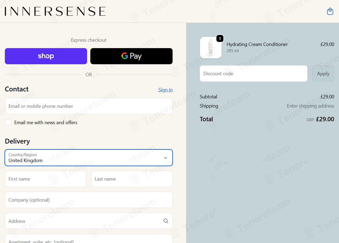This screenshot has width=339, height=243.
Task: Expand the Country/Region chevron arrow
Action: [x=166, y=158]
